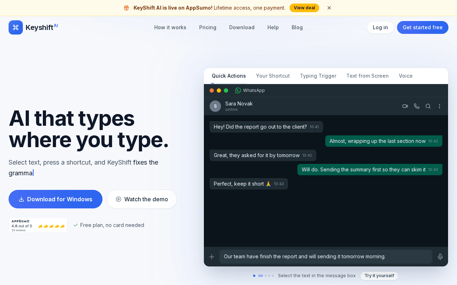Open the Pricing page
This screenshot has height=285, width=457.
pos(208,27)
